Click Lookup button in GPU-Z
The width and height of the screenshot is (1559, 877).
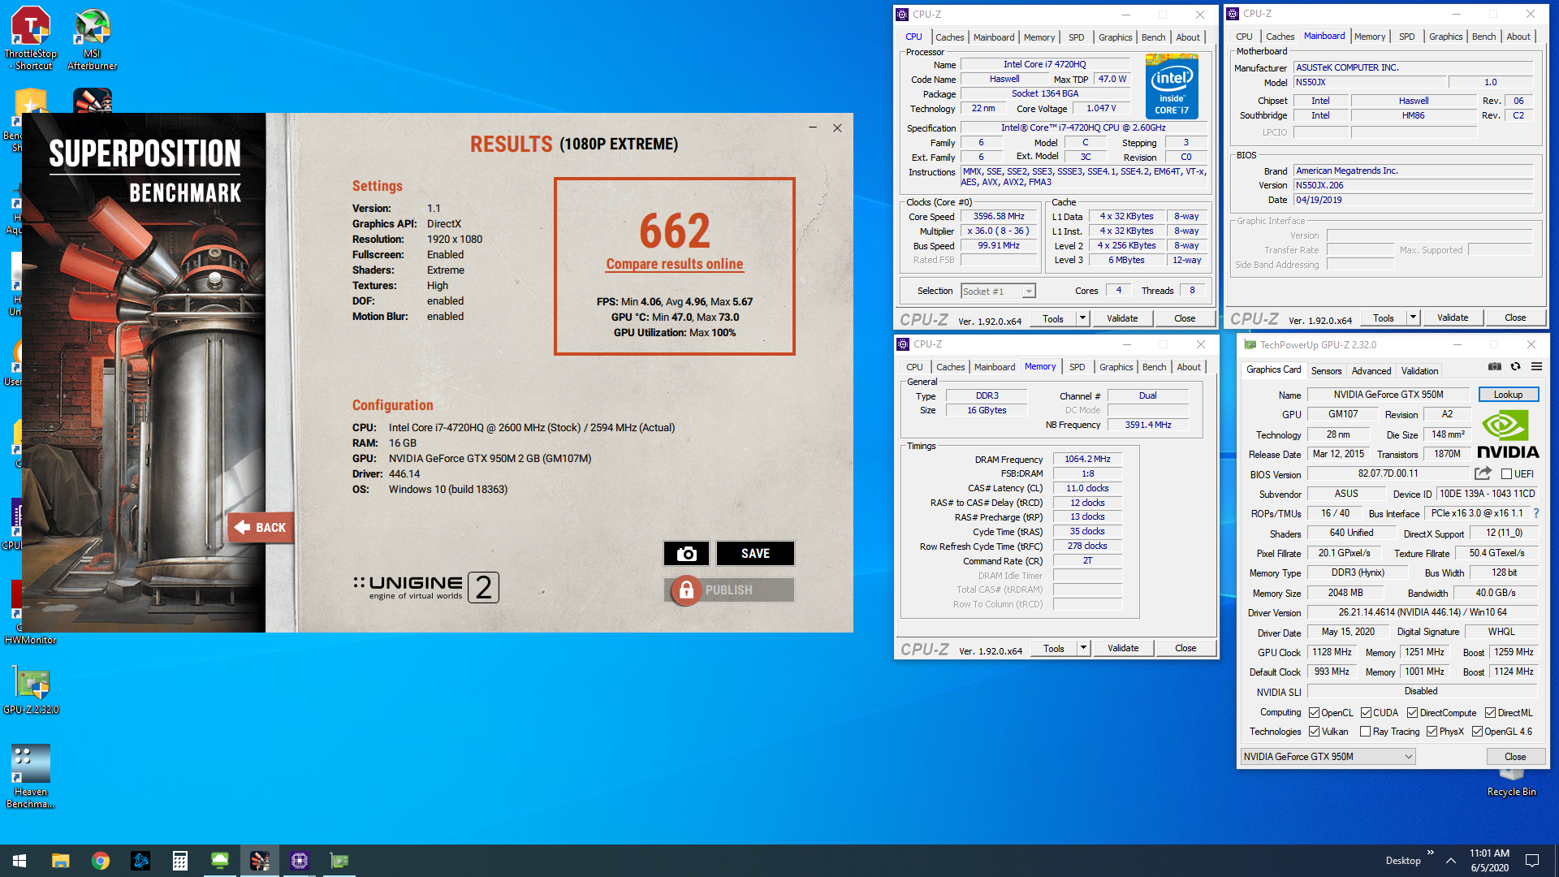[1508, 395]
